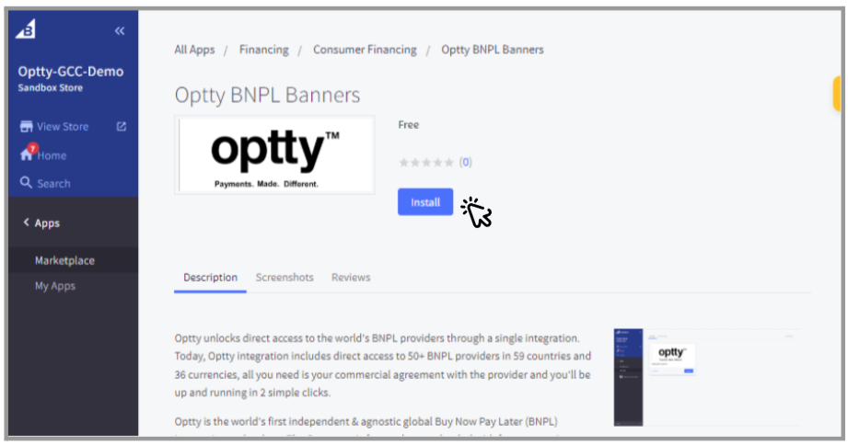Switch to the Reviews tab

(x=351, y=277)
